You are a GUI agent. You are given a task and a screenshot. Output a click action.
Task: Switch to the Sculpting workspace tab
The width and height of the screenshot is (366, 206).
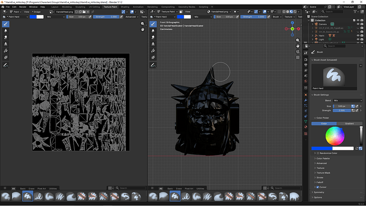coord(80,7)
